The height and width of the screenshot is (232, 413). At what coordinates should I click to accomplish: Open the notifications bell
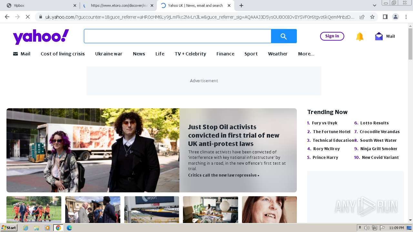coord(359,36)
